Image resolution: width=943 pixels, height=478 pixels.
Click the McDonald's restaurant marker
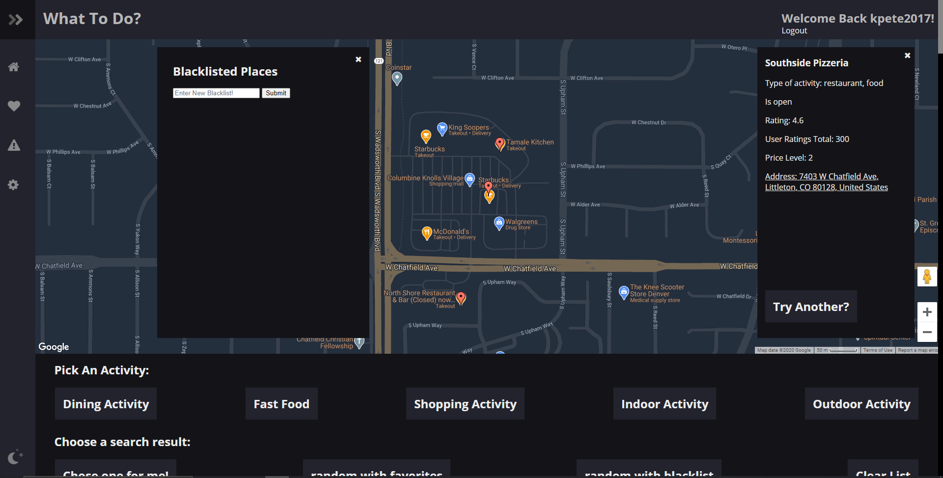coord(427,233)
